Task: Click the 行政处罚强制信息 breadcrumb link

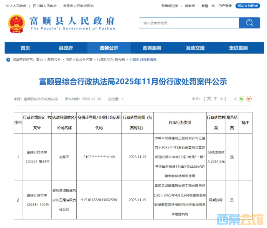Action: coord(143,59)
